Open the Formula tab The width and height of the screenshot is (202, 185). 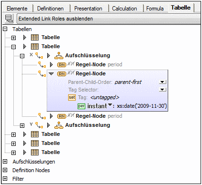tap(155, 9)
